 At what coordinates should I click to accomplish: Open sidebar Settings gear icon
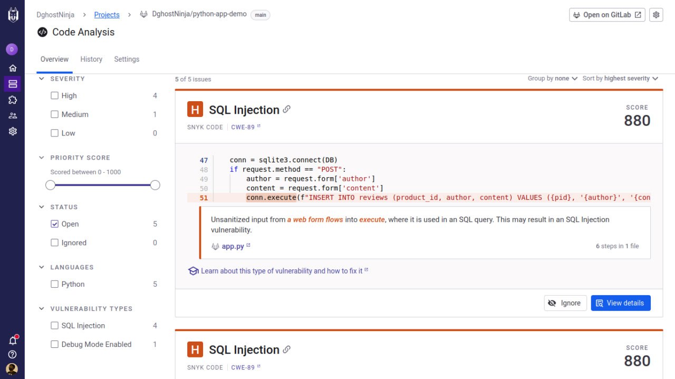click(x=13, y=131)
